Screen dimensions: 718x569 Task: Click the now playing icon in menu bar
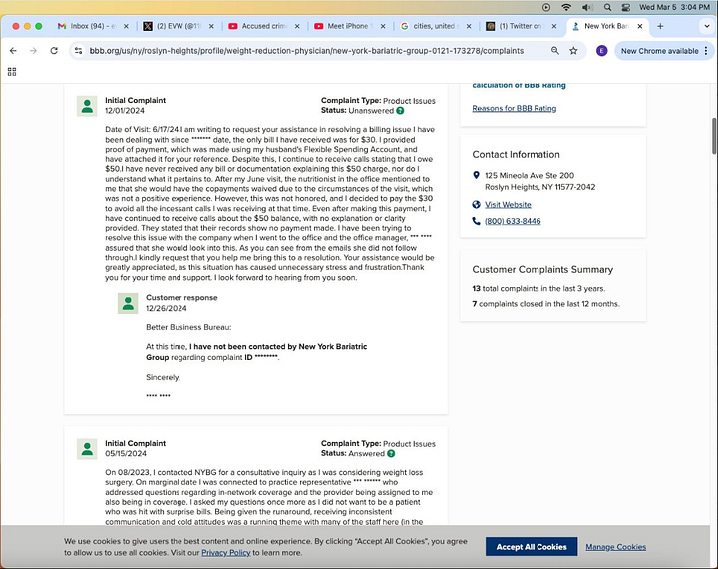(x=546, y=7)
